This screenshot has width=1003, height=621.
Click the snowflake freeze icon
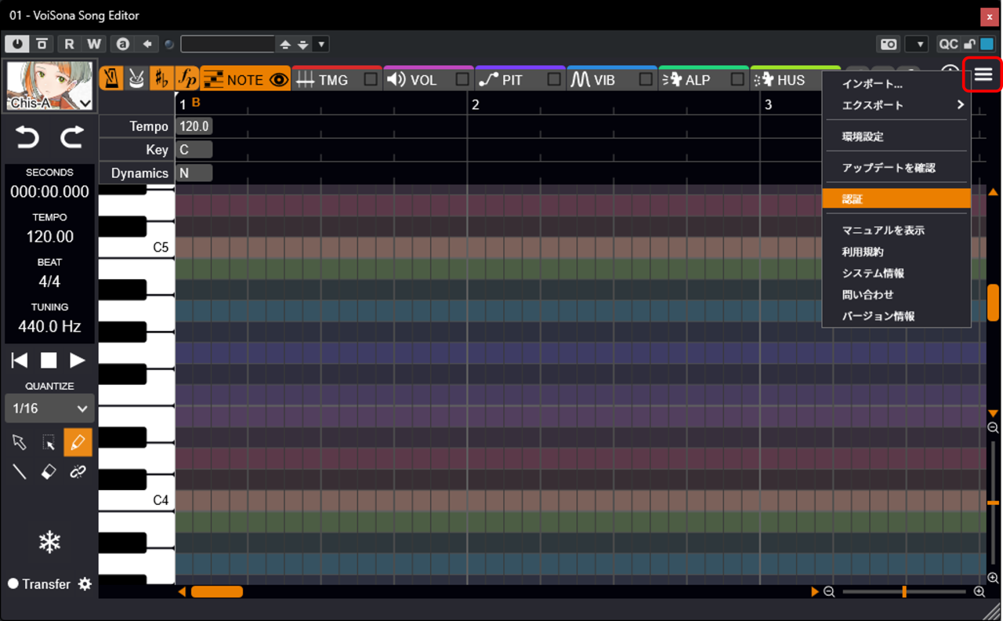point(49,542)
